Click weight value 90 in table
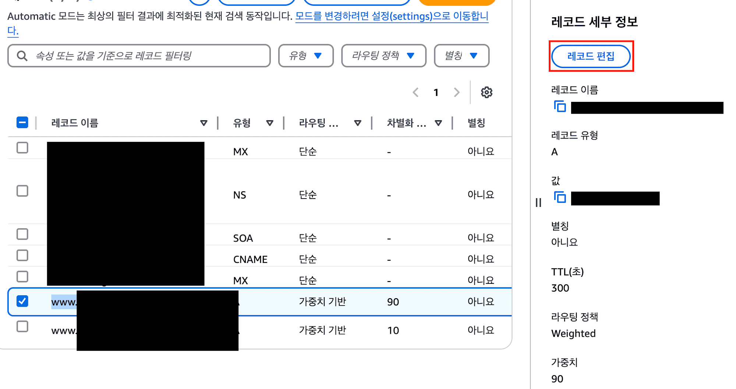736x389 pixels. point(393,302)
